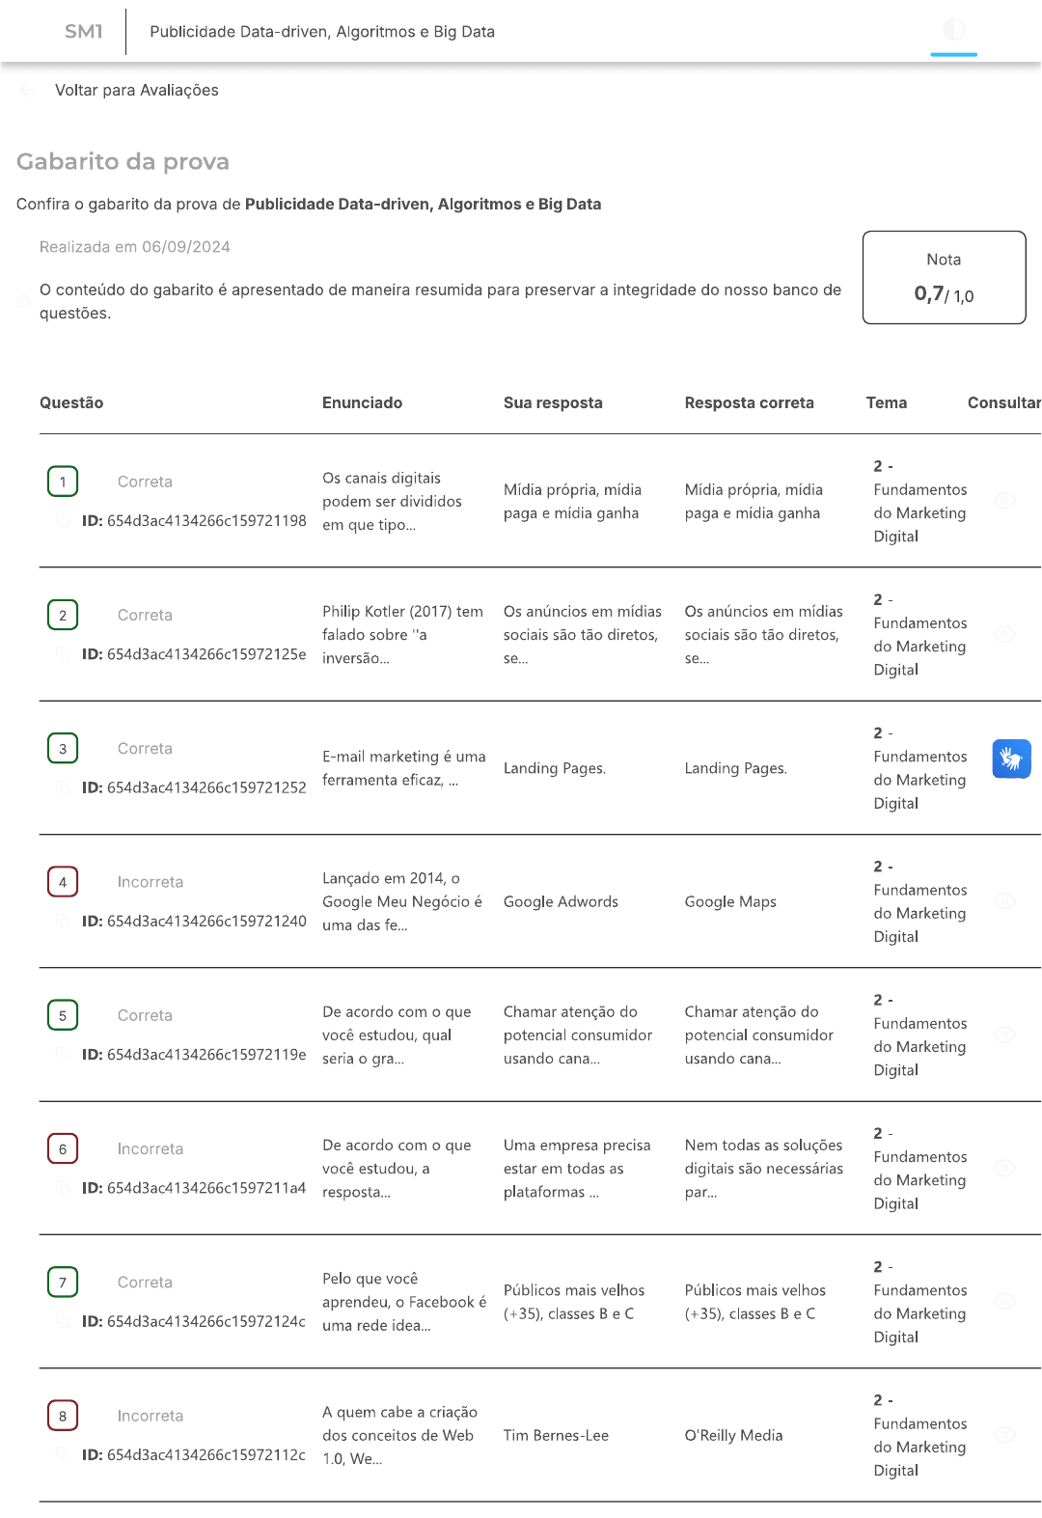The image size is (1042, 1518).
Task: Show question 2 via its eye icon
Action: (x=1004, y=634)
